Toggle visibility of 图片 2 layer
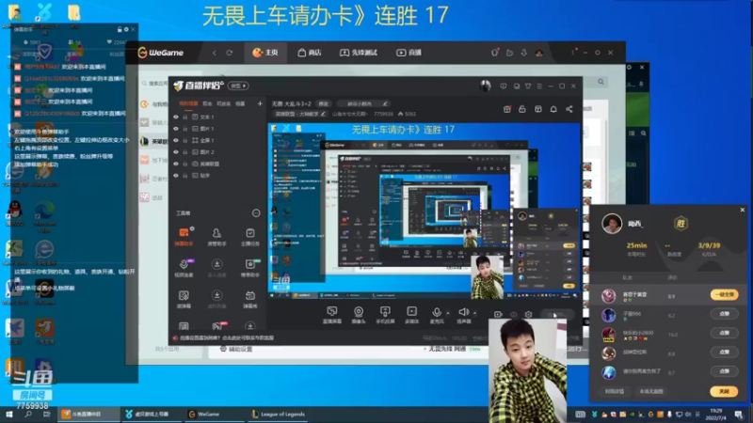This screenshot has width=753, height=423. coord(176,152)
